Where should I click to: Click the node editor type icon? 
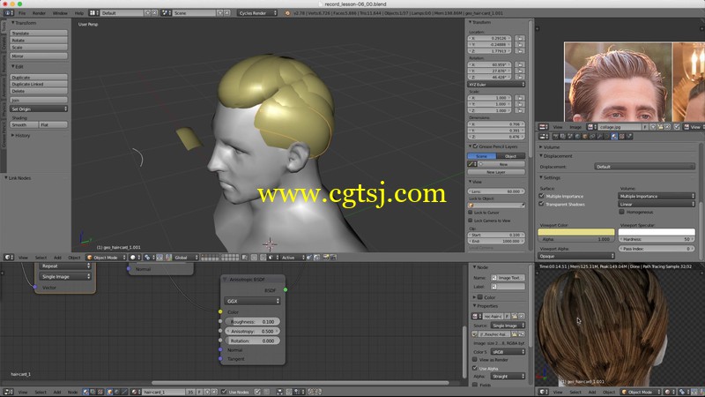tap(7, 392)
